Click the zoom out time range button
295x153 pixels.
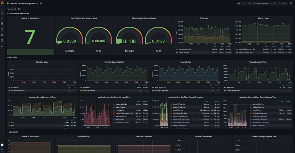coord(274,4)
